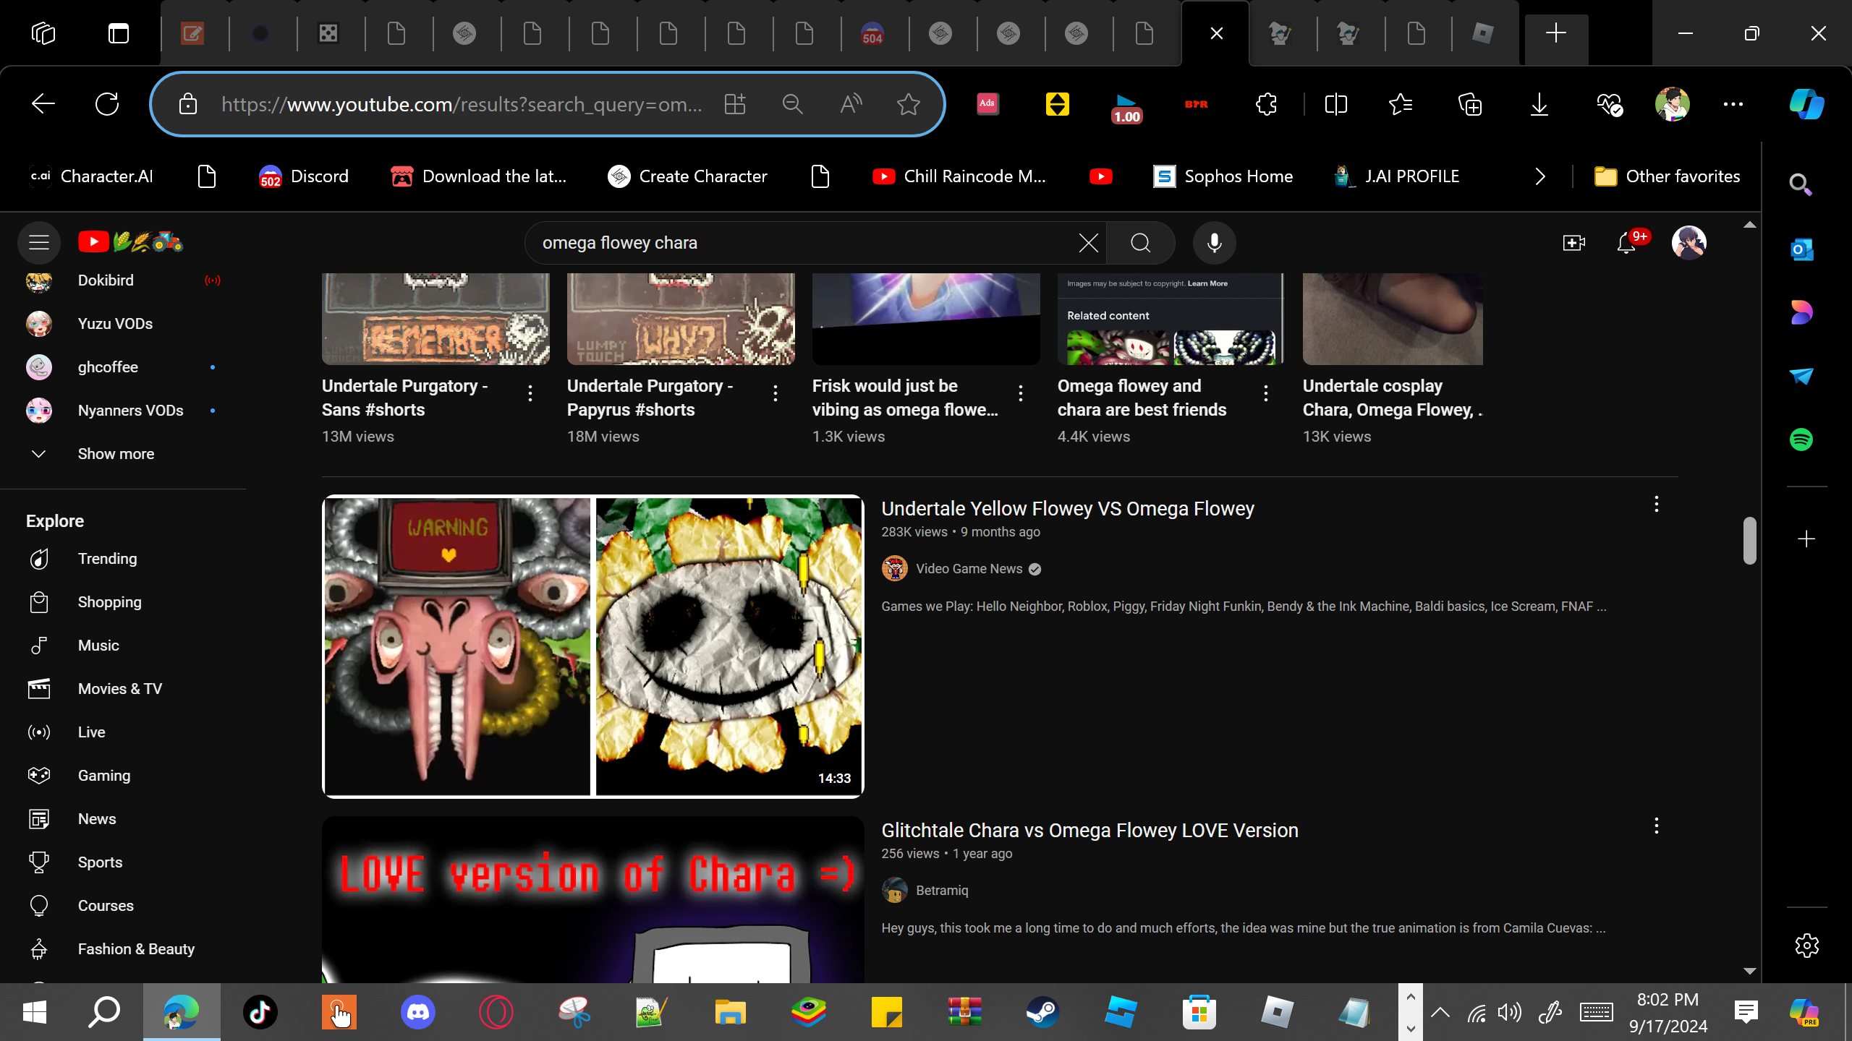This screenshot has height=1041, width=1852.
Task: Open Glitchtale Chara vs Omega Flowey title
Action: point(1089,831)
